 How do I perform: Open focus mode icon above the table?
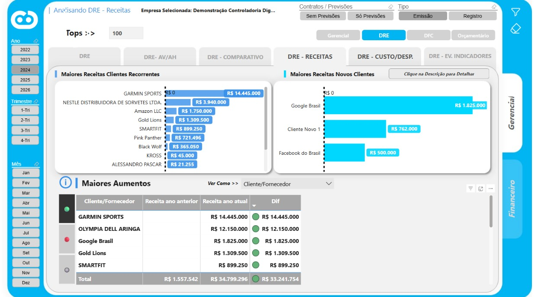pos(480,188)
